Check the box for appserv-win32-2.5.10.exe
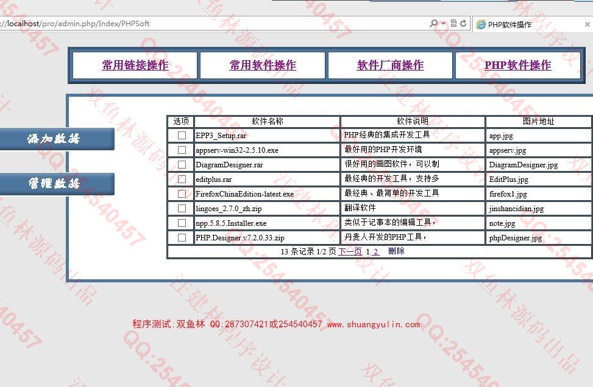The image size is (593, 387). 182,150
